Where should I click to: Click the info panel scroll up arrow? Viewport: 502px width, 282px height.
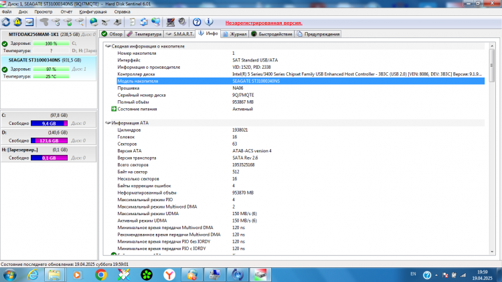(x=492, y=46)
